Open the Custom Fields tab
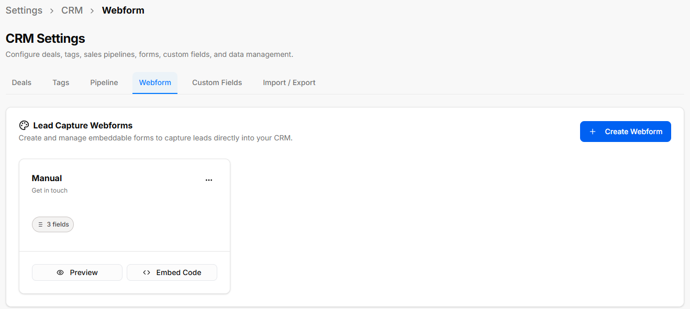 (217, 82)
